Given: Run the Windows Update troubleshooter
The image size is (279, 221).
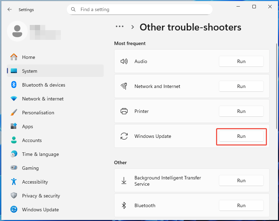Looking at the screenshot, I should pos(241,136).
